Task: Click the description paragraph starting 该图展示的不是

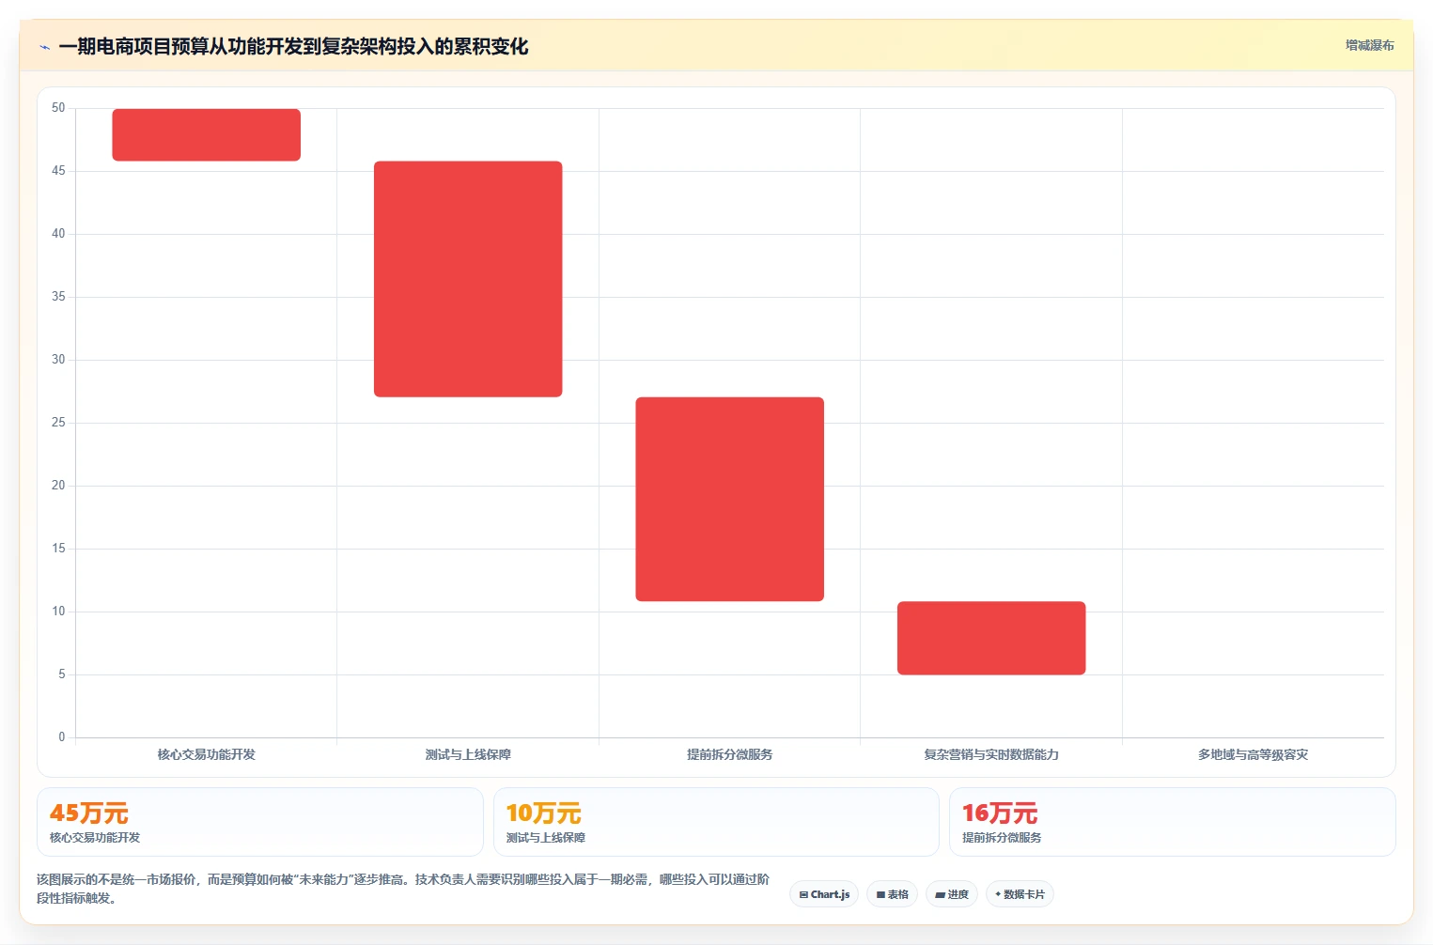Action: pyautogui.click(x=403, y=889)
